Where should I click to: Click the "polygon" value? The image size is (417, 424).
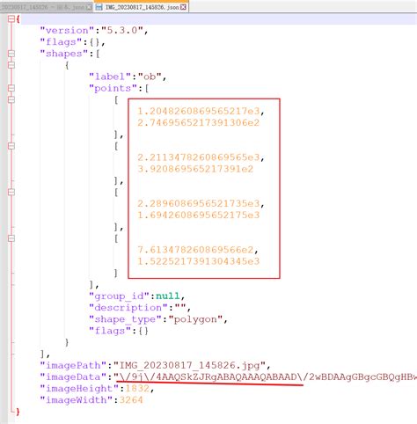pos(195,319)
